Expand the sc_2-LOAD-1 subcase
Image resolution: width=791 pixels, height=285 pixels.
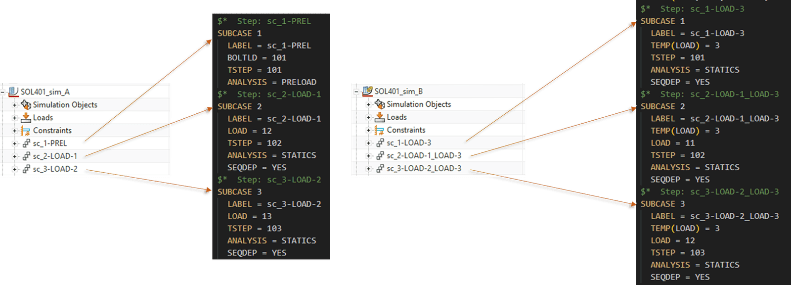coord(14,156)
